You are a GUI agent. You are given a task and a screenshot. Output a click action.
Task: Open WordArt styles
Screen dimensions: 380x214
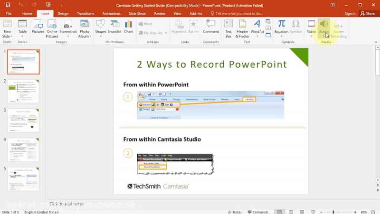(x=257, y=28)
